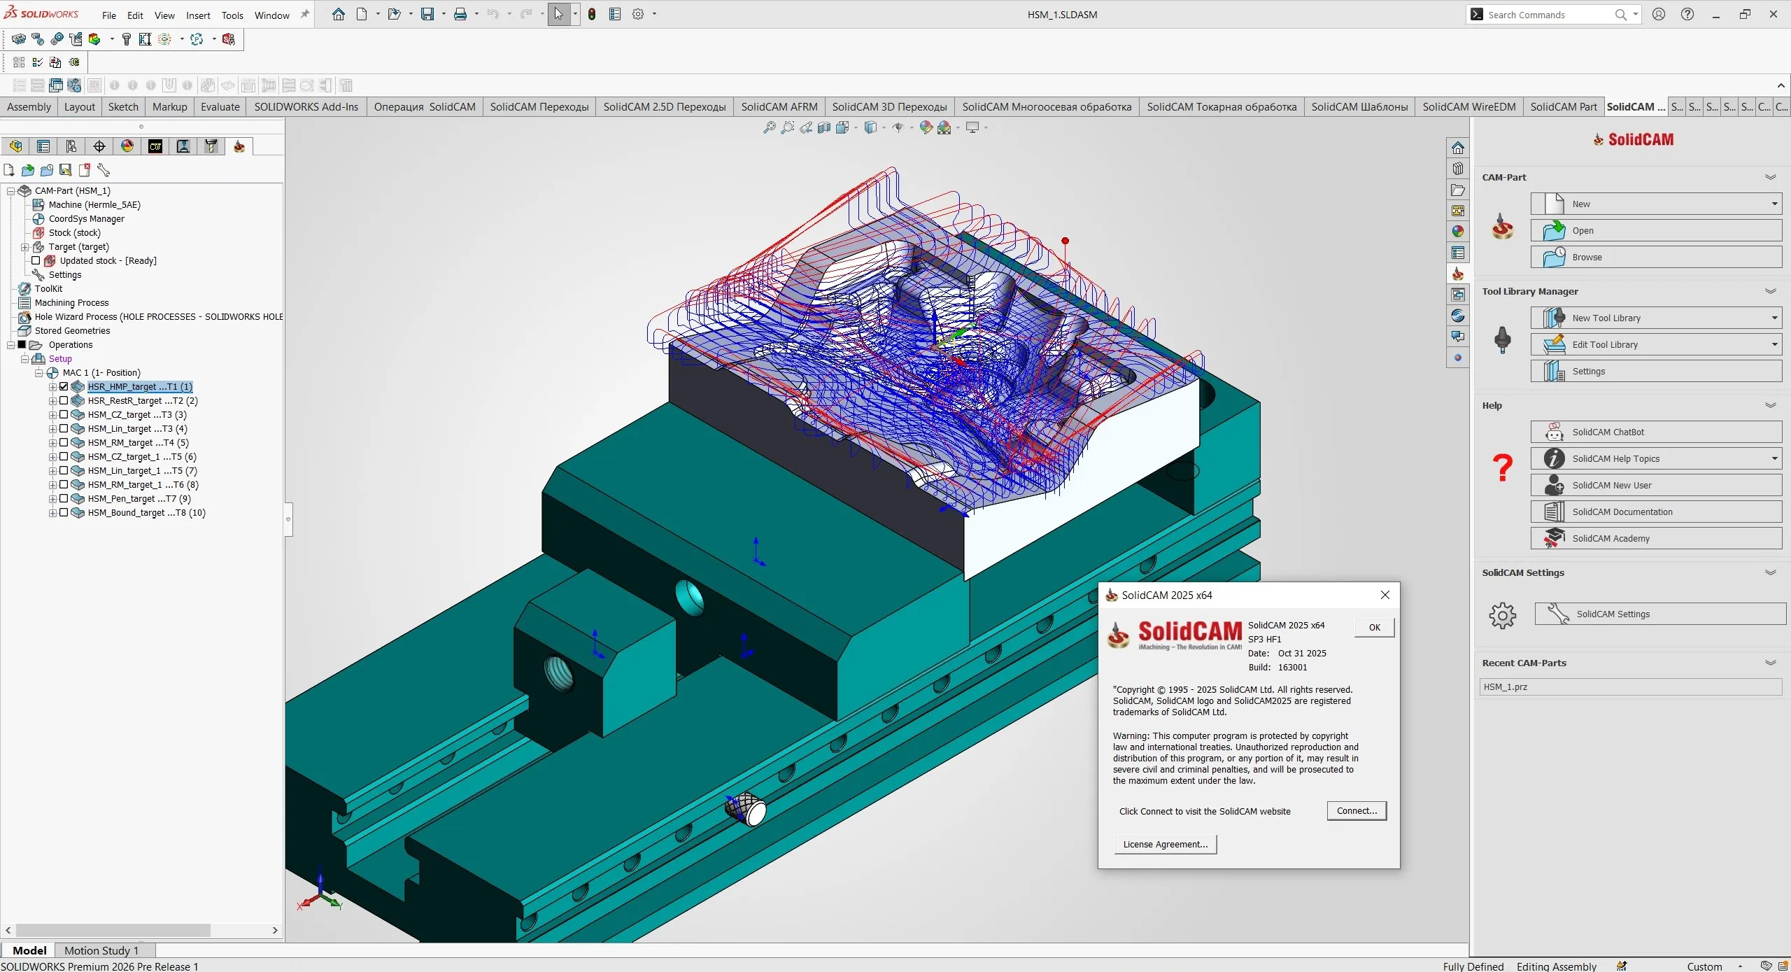1791x972 pixels.
Task: Switch to the Motion Study 1 tab
Action: tap(101, 950)
